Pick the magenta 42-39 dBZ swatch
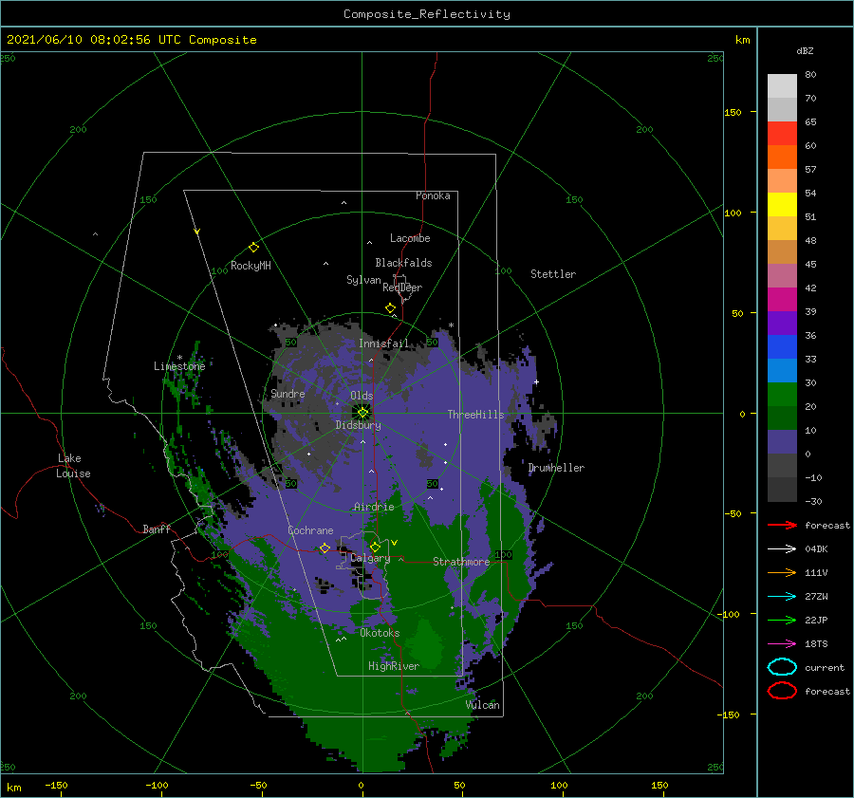Image resolution: width=854 pixels, height=798 pixels. (x=782, y=300)
